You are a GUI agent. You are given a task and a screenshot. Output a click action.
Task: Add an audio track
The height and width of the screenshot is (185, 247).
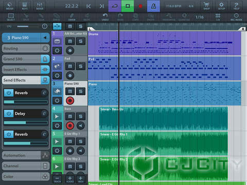coord(70,179)
